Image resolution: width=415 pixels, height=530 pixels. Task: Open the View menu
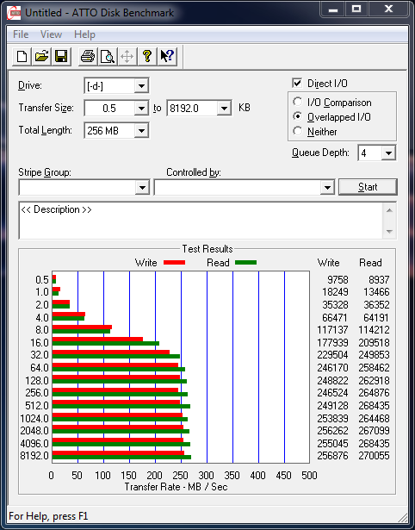point(51,34)
